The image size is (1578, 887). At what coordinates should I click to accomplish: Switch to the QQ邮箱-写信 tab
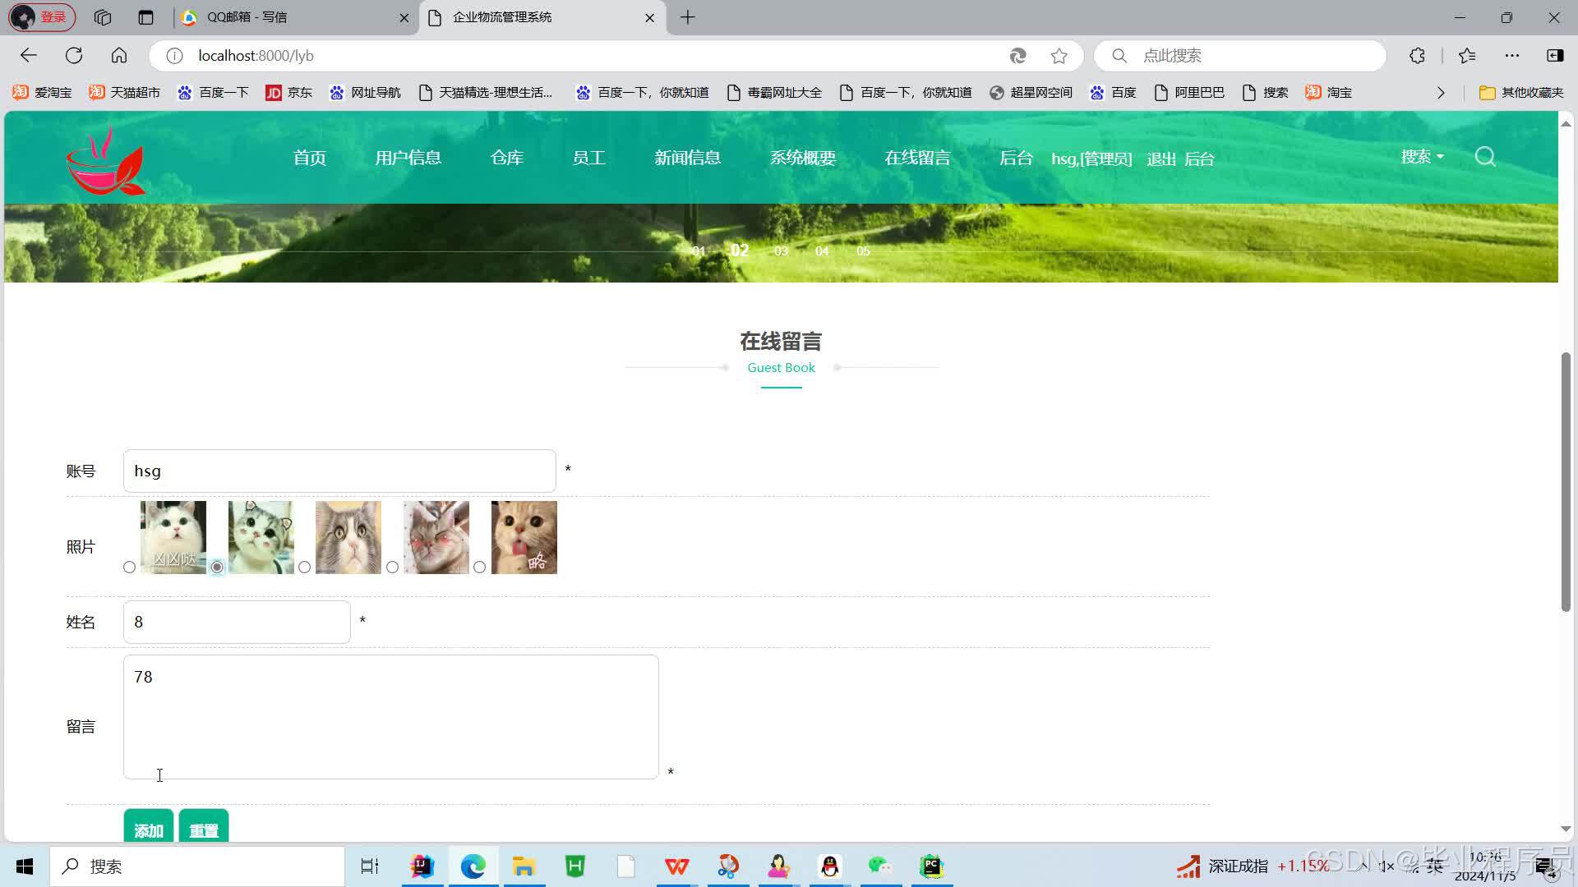[x=251, y=17]
